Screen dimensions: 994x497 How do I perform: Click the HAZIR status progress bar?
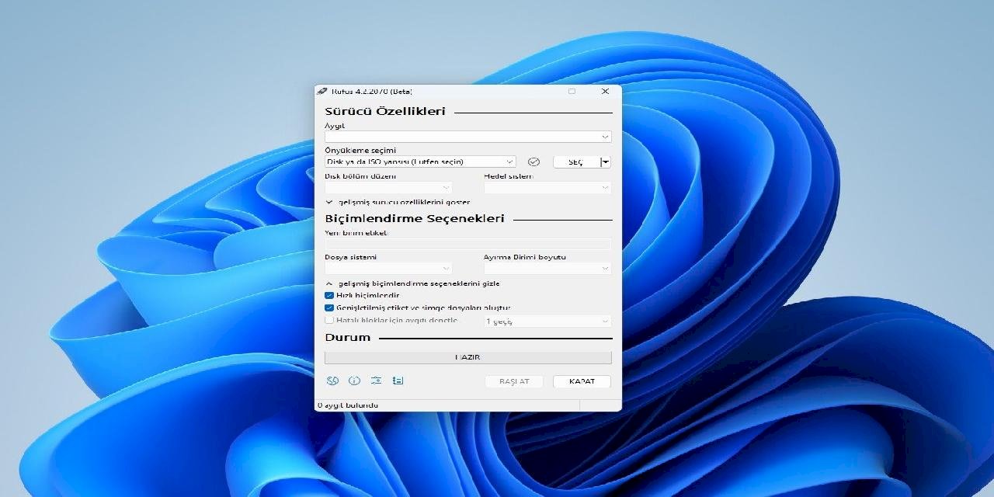pyautogui.click(x=468, y=357)
